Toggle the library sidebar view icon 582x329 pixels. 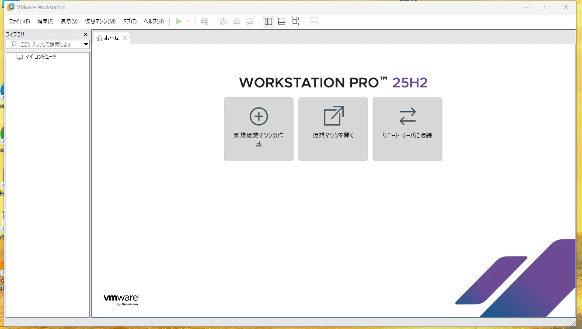point(268,21)
